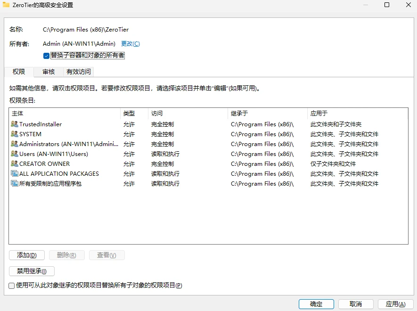The width and height of the screenshot is (417, 311).
Task: Click the ALL APPLICATION PACKAGES icon
Action: (14, 174)
